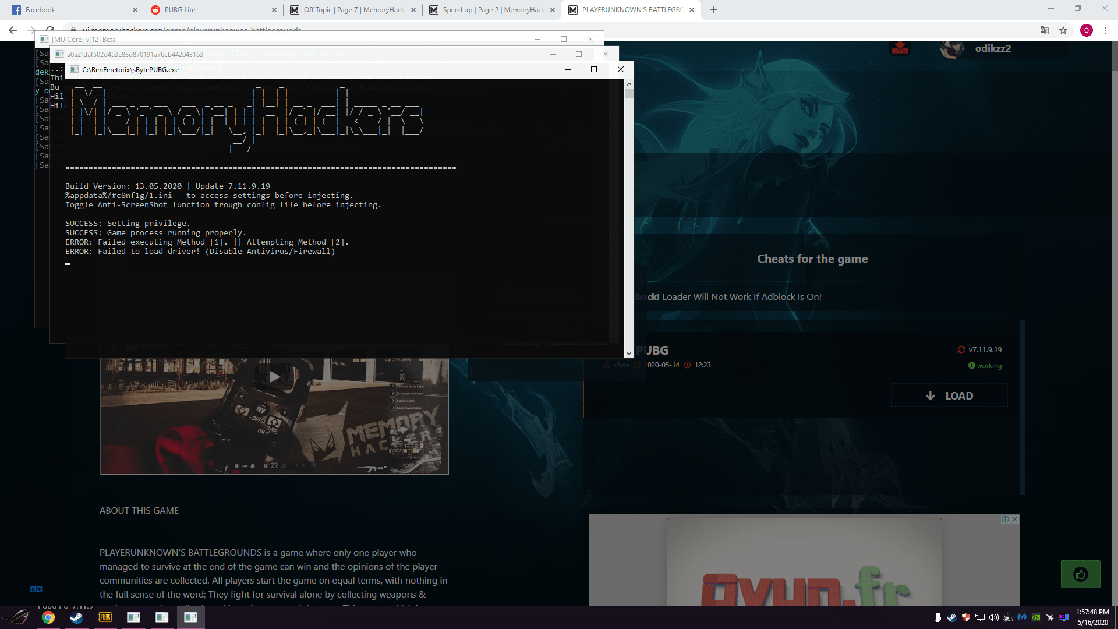The image size is (1118, 629).
Task: Close the Facebook tab
Action: 135,10
